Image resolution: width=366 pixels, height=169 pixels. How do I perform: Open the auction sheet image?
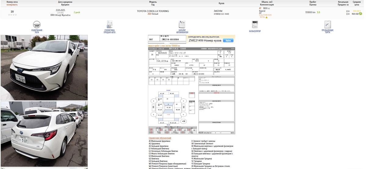click(192, 90)
